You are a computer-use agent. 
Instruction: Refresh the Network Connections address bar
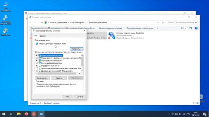pyautogui.click(x=163, y=22)
